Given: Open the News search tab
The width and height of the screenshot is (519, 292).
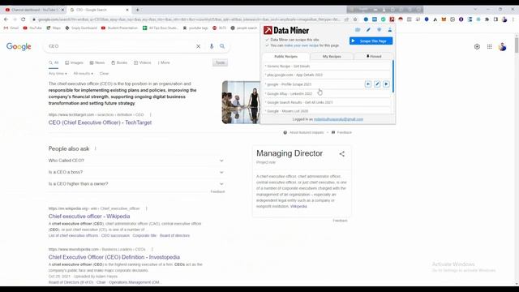Looking at the screenshot, I should click(x=97, y=62).
